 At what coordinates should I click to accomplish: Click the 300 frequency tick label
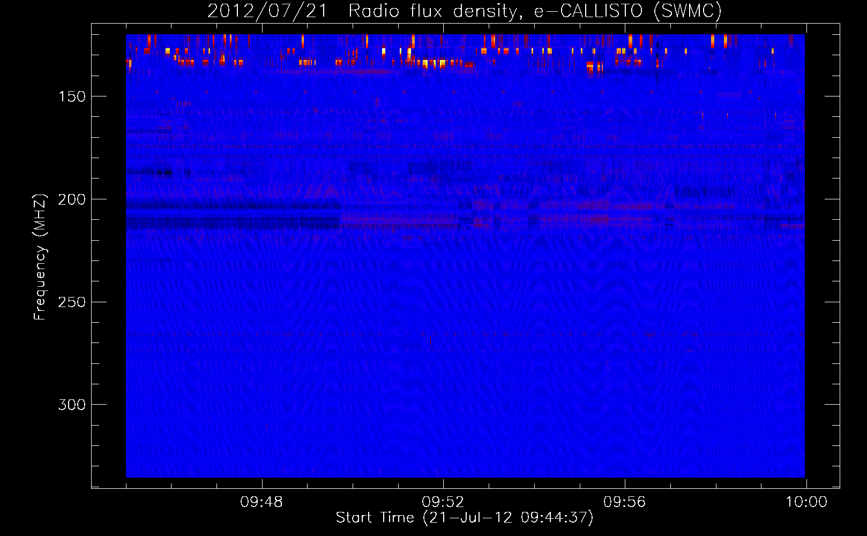(72, 405)
